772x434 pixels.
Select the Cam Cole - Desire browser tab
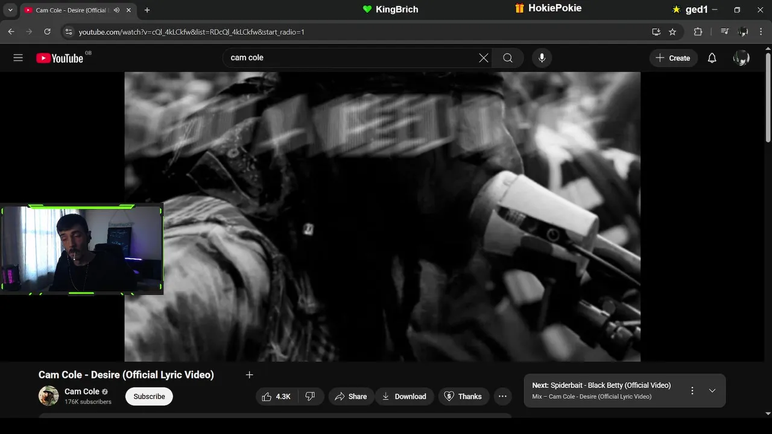pos(79,10)
